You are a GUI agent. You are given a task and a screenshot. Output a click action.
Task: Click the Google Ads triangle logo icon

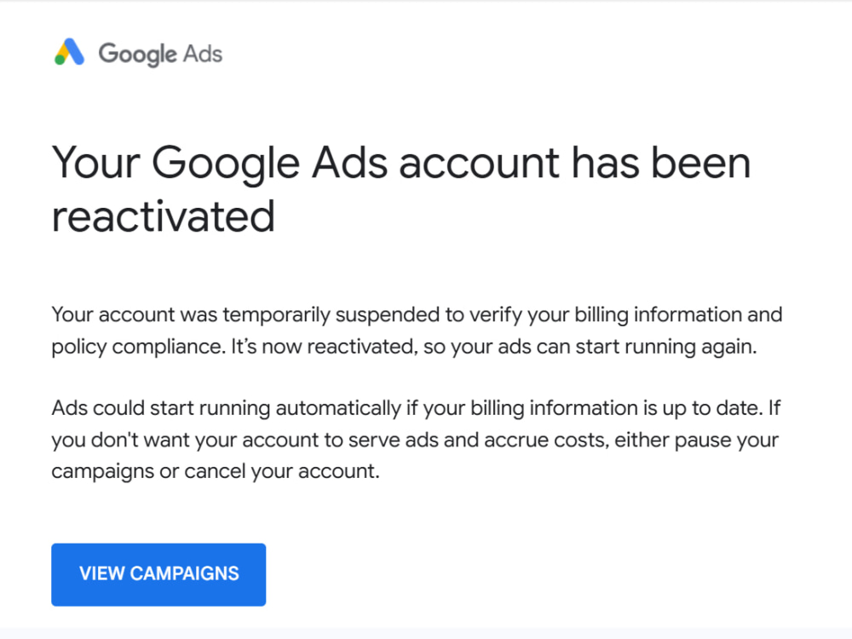[x=70, y=52]
